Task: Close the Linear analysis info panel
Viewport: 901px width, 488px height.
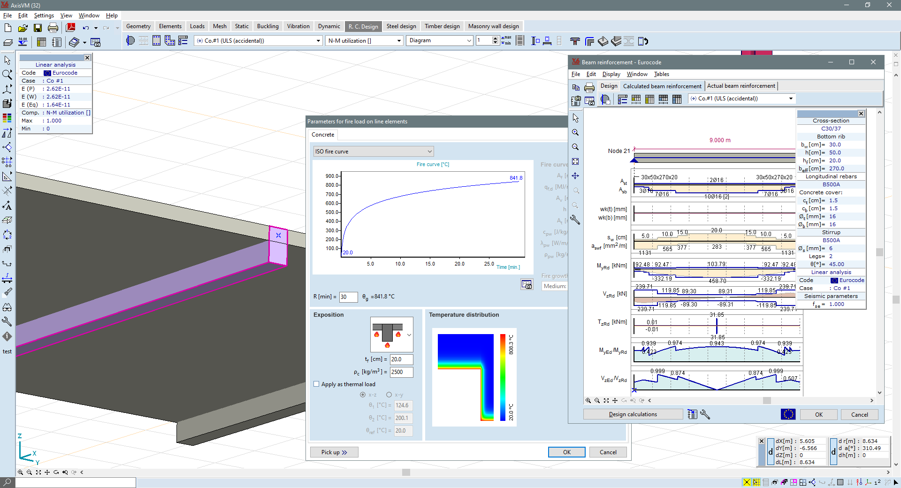Action: coord(87,58)
